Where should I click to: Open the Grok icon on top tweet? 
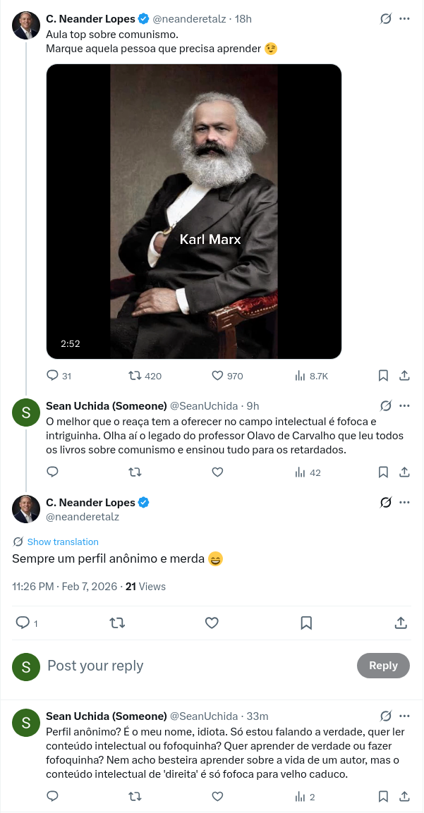386,19
